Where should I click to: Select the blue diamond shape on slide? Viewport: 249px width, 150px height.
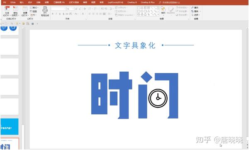click(x=146, y=77)
